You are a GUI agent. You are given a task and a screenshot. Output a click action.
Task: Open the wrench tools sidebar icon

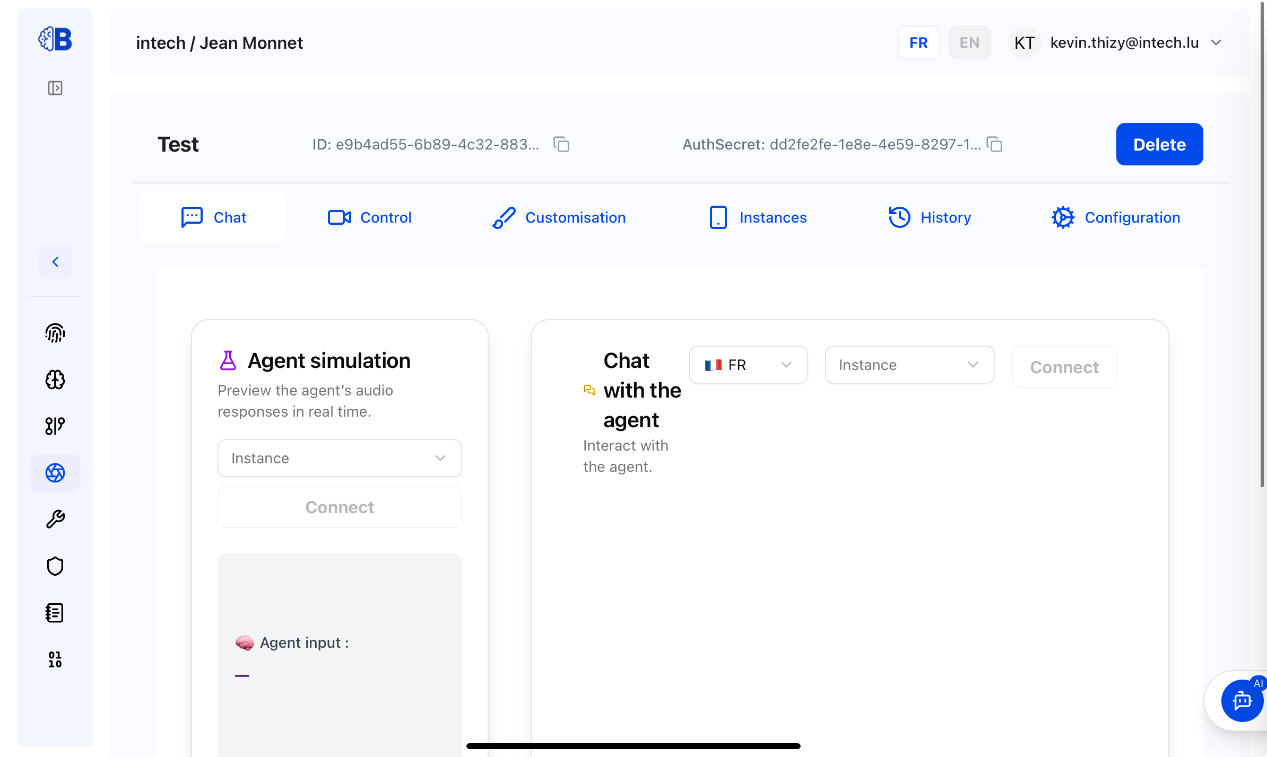tap(55, 520)
